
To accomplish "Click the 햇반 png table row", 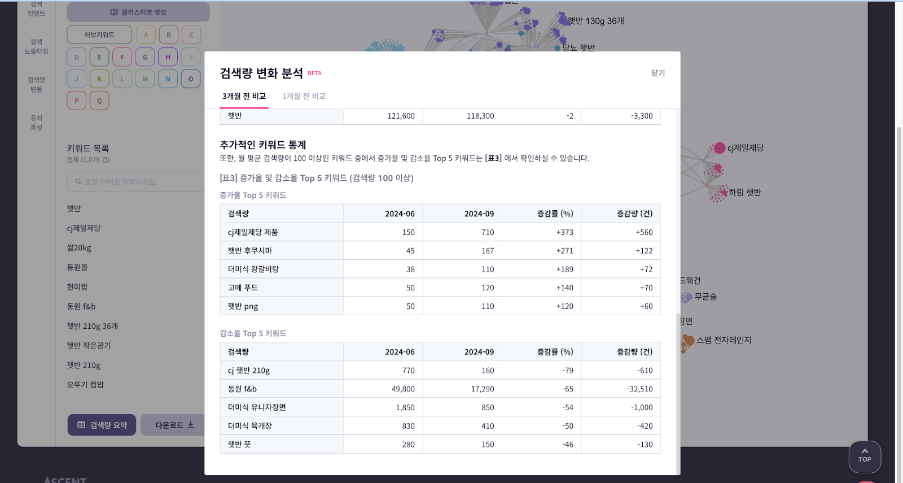I will tap(440, 306).
